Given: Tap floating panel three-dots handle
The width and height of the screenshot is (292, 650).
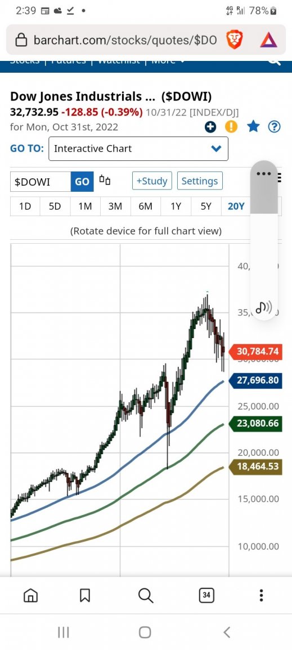Looking at the screenshot, I should [x=264, y=174].
